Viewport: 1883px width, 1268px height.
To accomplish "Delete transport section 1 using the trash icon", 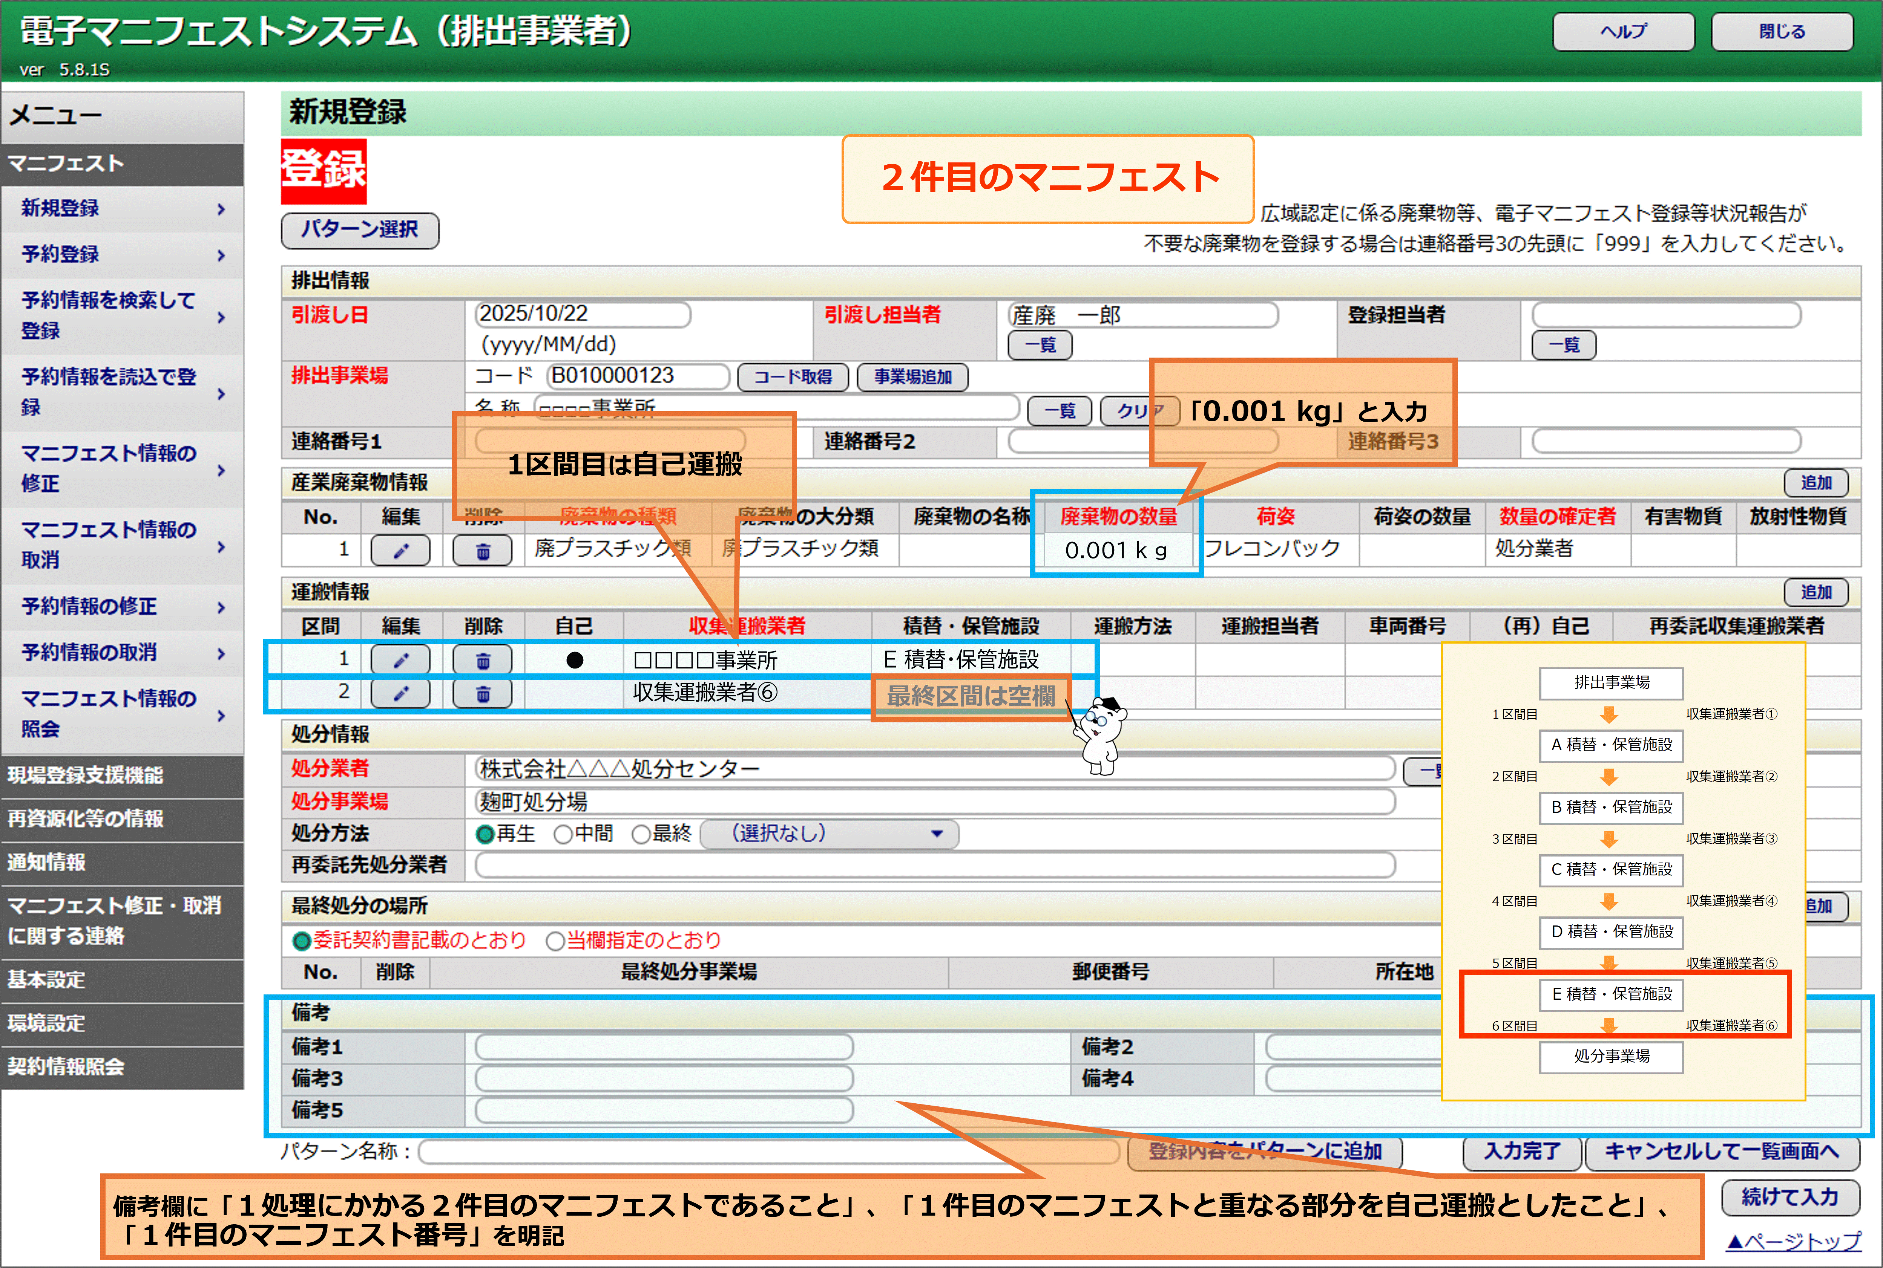I will pos(482,660).
